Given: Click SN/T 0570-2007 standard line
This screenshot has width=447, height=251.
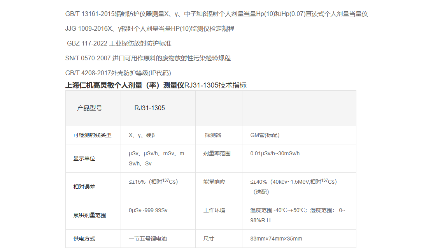Looking at the screenshot, I should coord(148,58).
